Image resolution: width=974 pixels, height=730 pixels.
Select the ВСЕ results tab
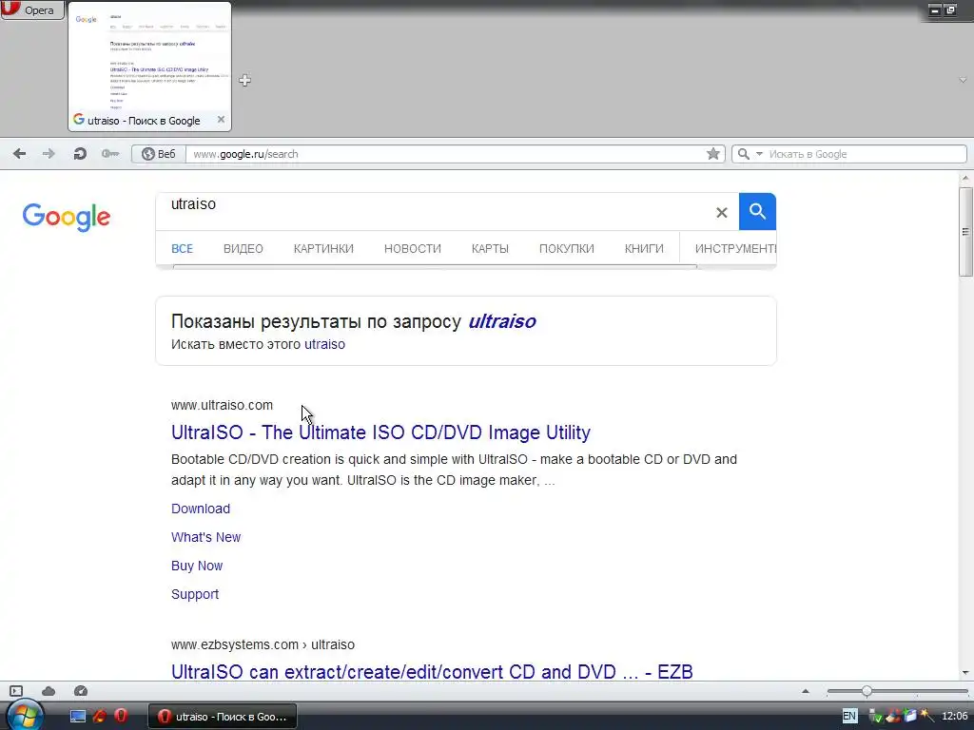(182, 249)
